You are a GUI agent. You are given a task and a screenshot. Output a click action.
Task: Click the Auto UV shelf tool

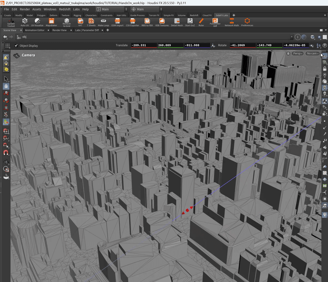(x=24, y=21)
